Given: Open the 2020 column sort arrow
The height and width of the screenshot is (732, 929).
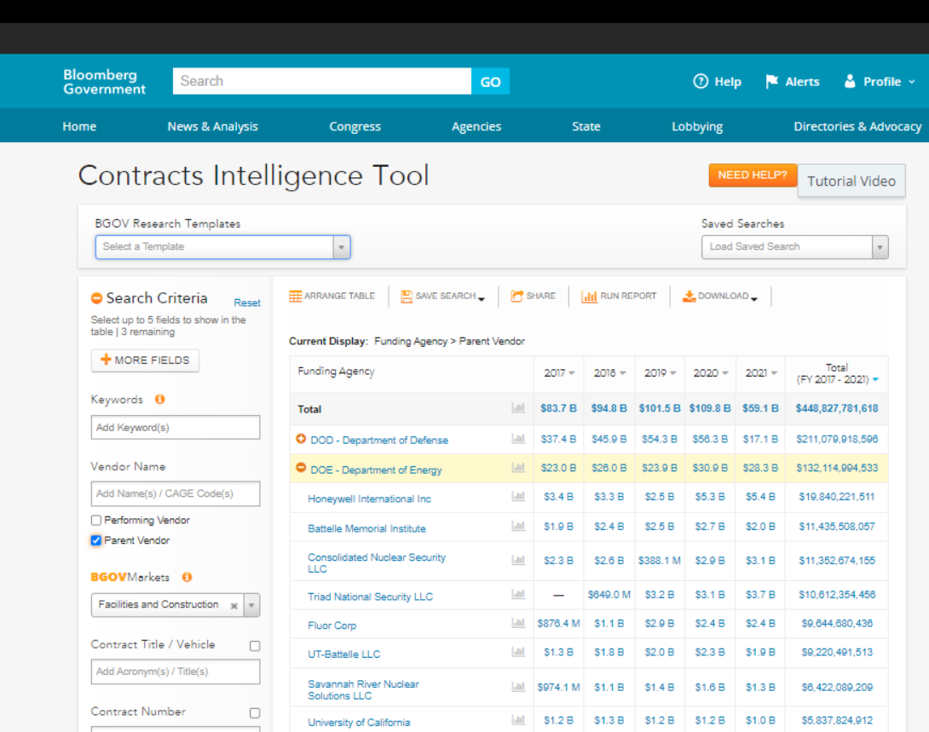Looking at the screenshot, I should 725,373.
